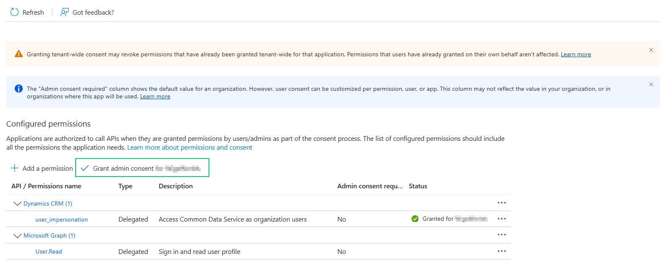This screenshot has height=272, width=663.
Task: Click the green Granted status checkmark
Action: 415,219
